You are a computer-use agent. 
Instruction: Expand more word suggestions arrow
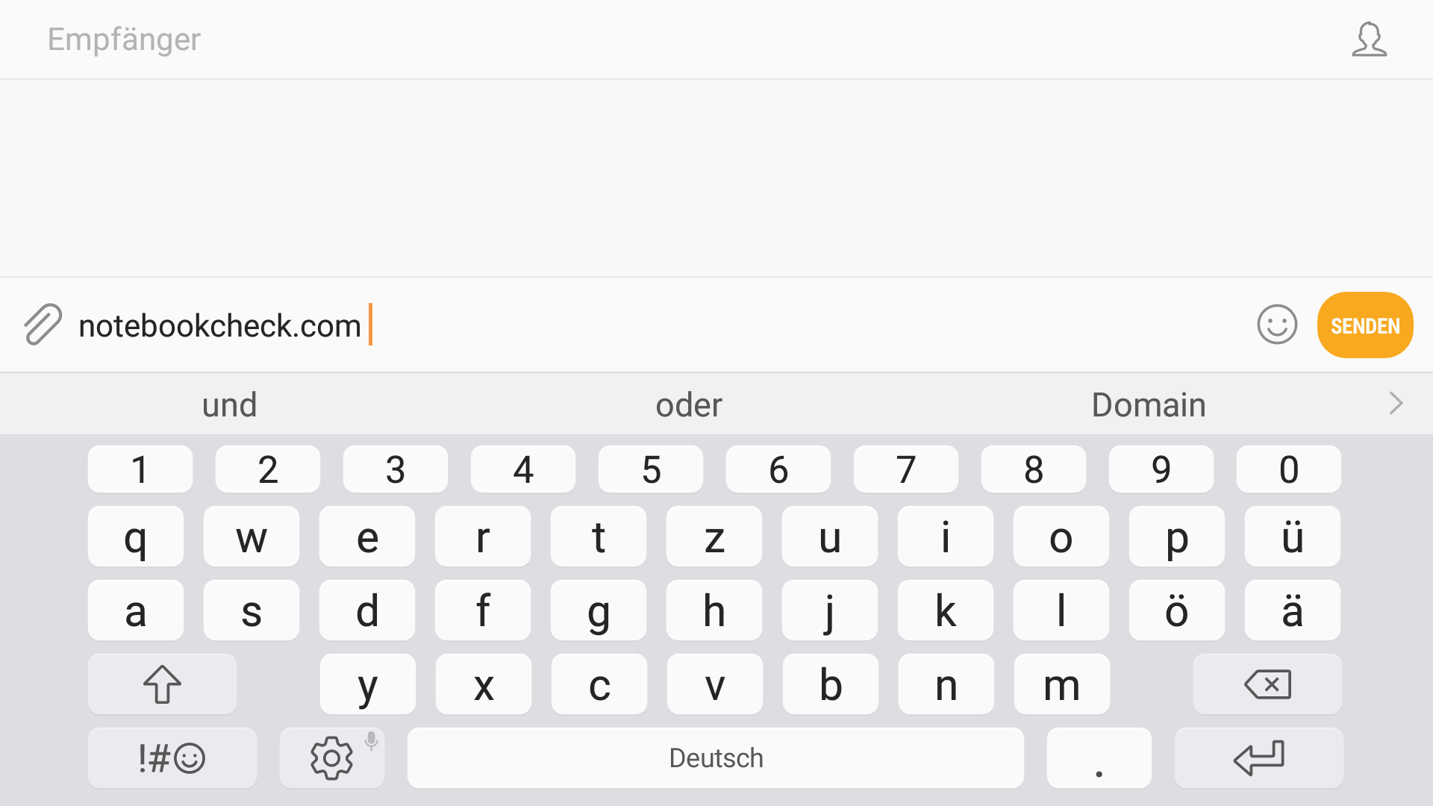click(x=1396, y=404)
